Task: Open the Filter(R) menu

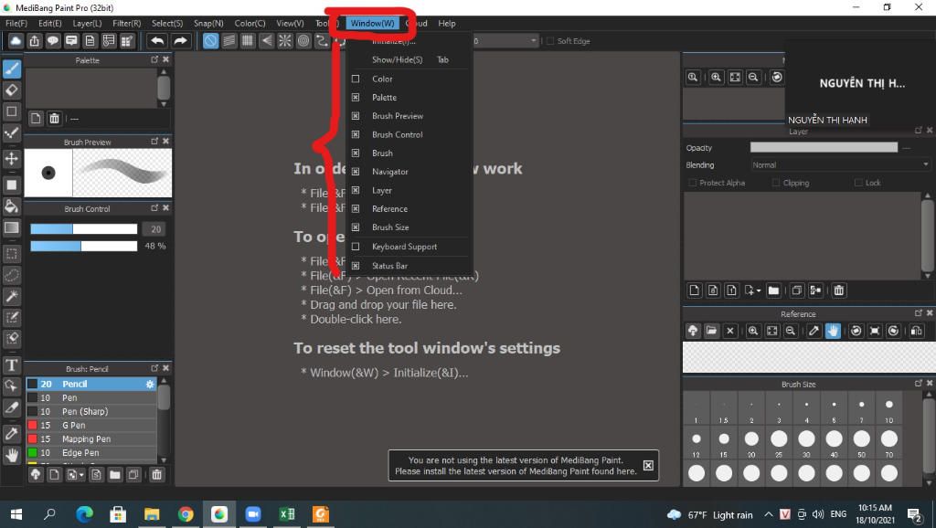Action: (x=126, y=23)
